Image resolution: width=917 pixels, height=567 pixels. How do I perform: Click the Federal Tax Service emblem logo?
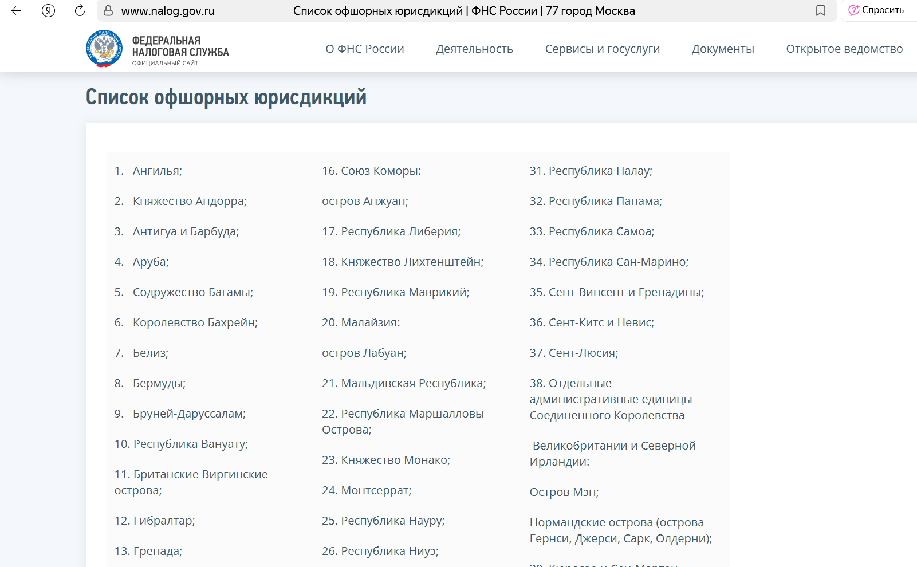pyautogui.click(x=103, y=47)
